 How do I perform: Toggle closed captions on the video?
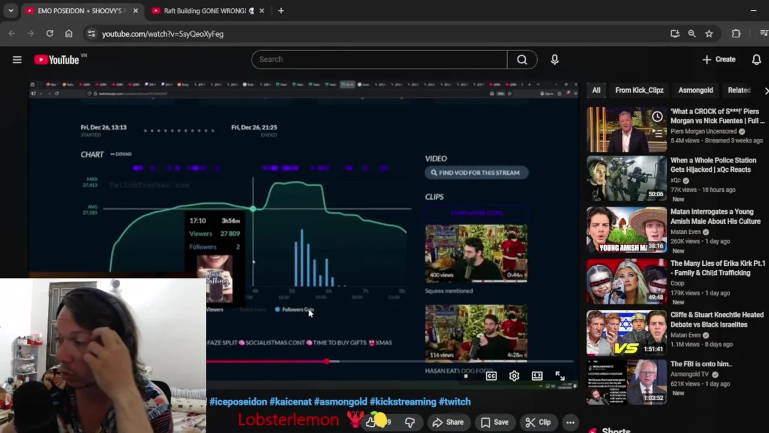click(491, 376)
